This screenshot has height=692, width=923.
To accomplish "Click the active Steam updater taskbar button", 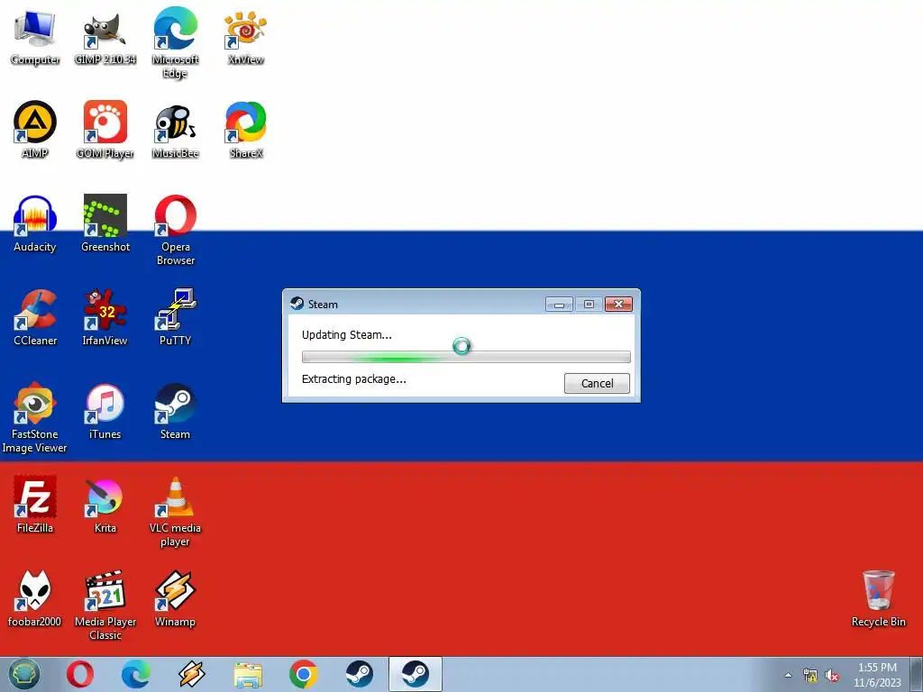I will (x=416, y=674).
